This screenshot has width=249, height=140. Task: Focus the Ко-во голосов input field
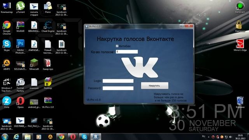point(127,52)
